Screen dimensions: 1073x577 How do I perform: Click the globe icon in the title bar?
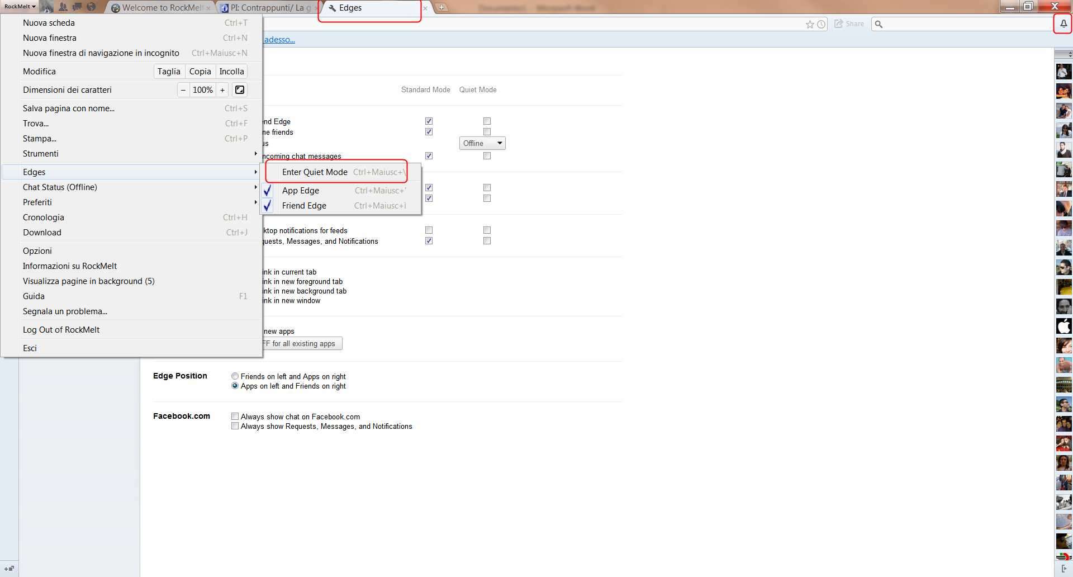[x=91, y=7]
